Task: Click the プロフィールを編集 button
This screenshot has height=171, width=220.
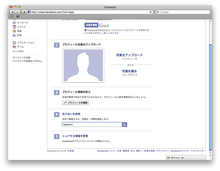Action: 76,103
